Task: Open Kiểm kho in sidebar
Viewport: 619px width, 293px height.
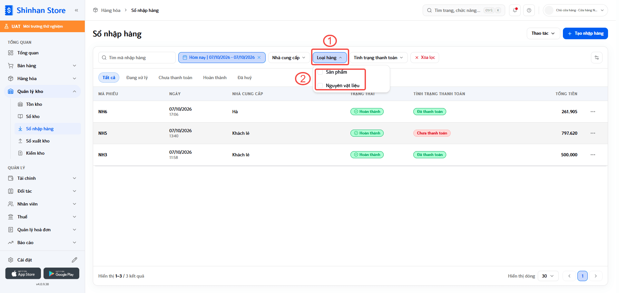Action: click(48, 153)
